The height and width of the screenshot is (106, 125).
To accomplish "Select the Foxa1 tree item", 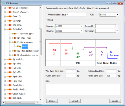I will point(18,85).
